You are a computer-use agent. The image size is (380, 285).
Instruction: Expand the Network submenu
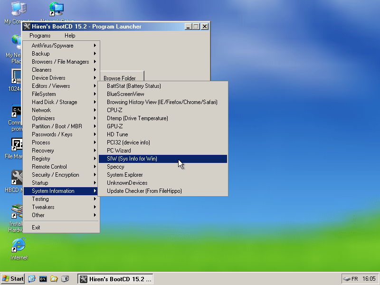tap(61, 110)
